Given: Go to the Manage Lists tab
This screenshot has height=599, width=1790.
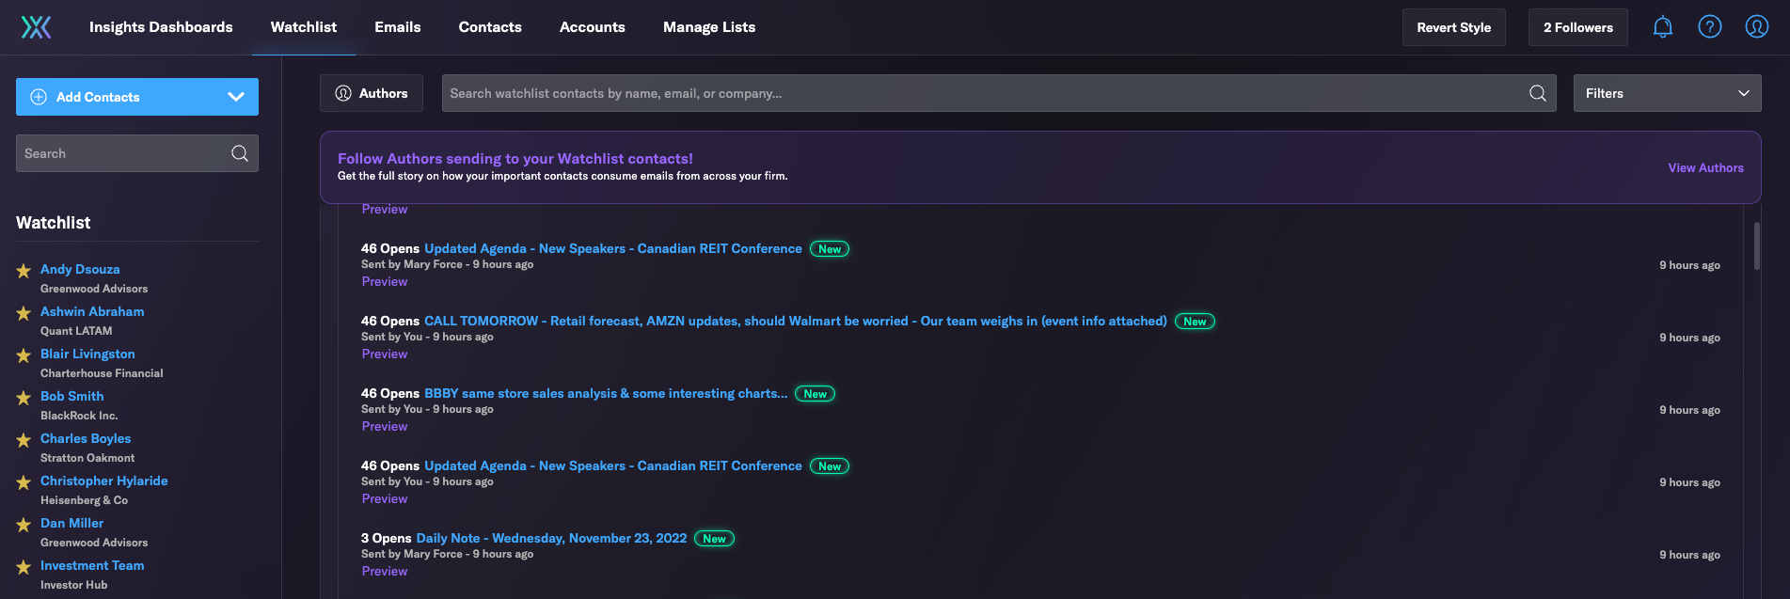Looking at the screenshot, I should point(709,27).
